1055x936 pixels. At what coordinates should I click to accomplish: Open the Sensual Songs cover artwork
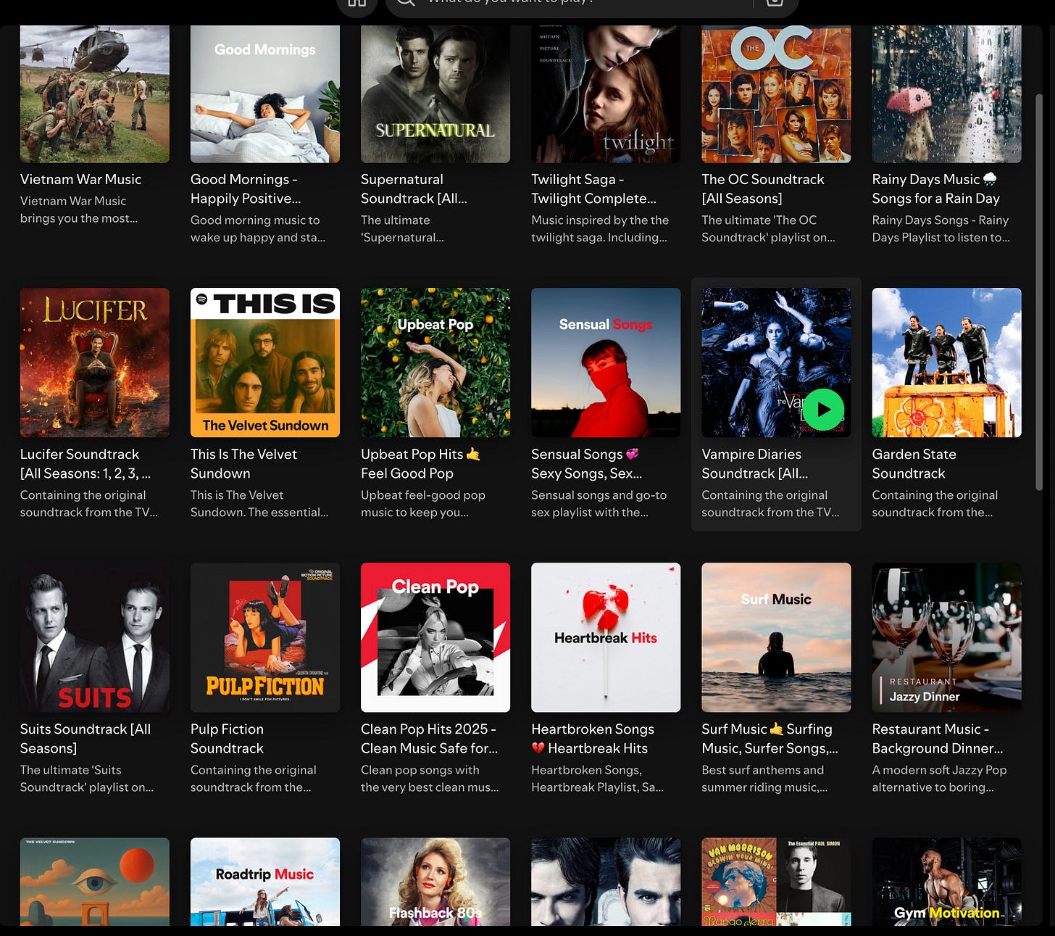pyautogui.click(x=606, y=363)
